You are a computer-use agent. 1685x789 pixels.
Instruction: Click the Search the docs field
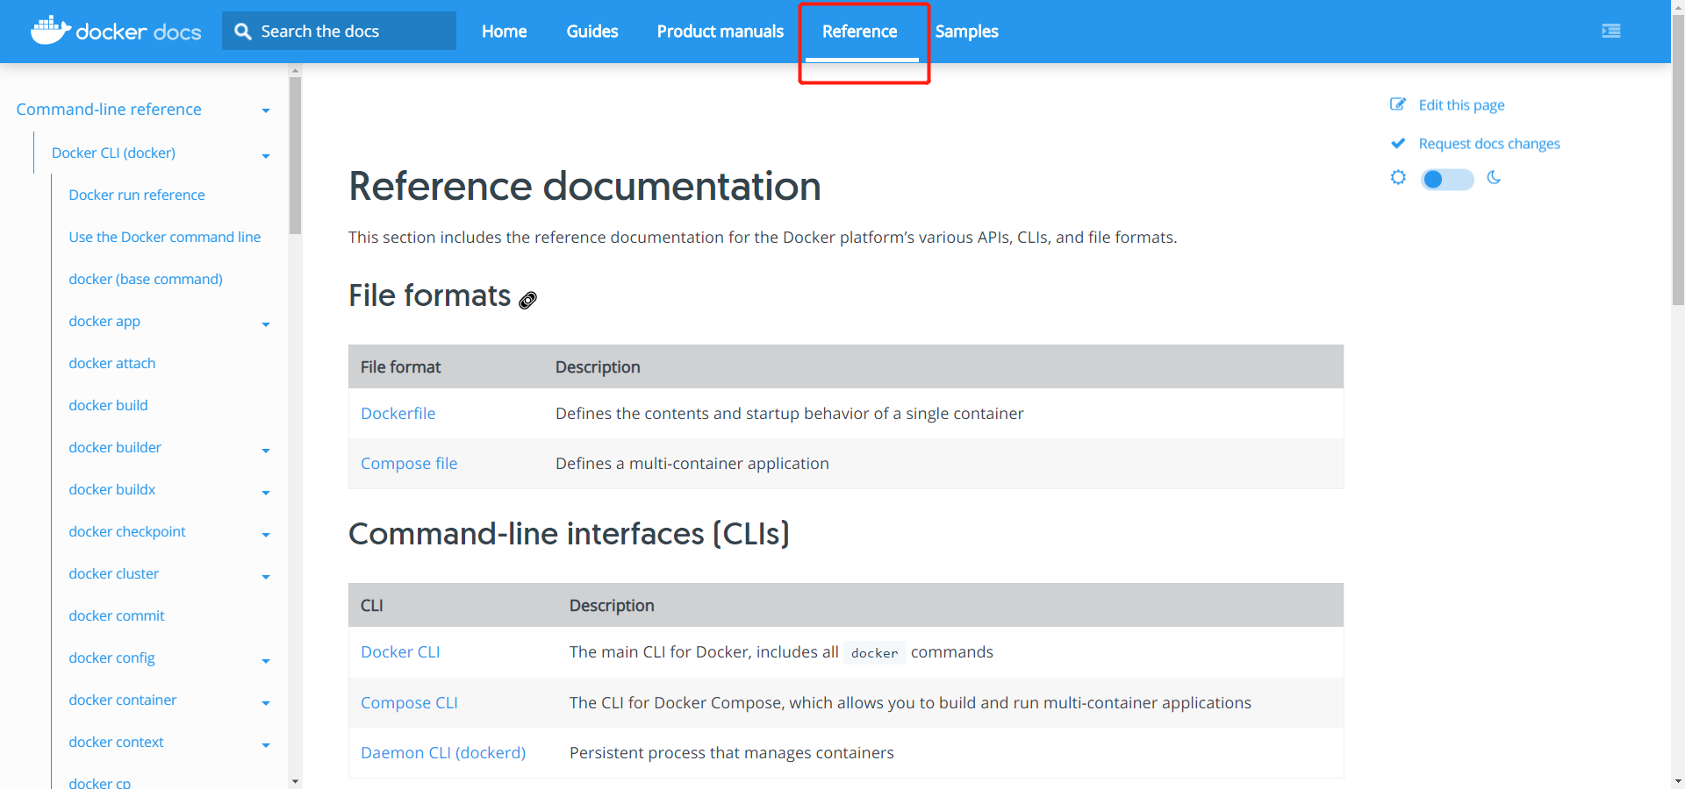click(351, 32)
